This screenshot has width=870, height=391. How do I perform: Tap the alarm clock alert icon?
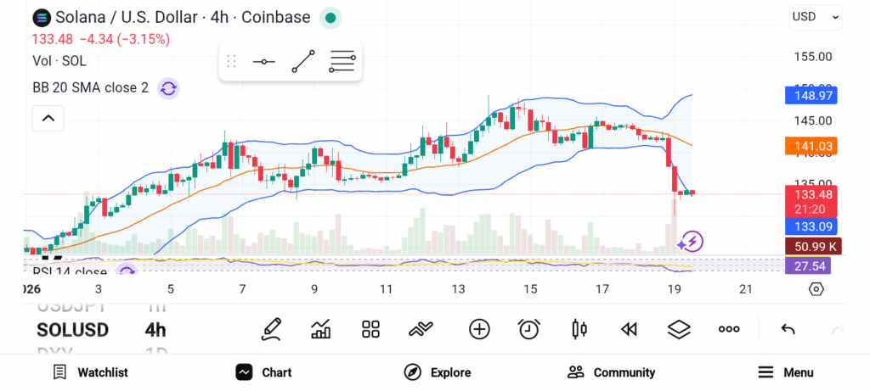[x=529, y=329]
